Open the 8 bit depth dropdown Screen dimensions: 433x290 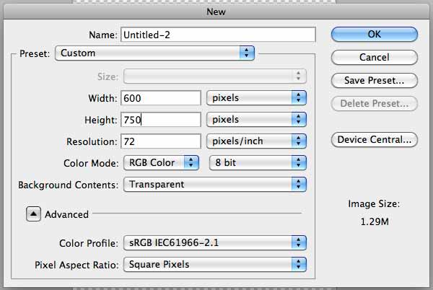[x=258, y=162]
